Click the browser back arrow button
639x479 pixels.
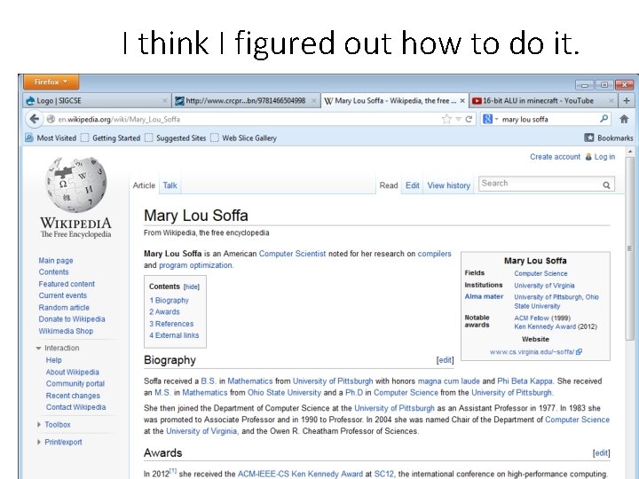35,119
